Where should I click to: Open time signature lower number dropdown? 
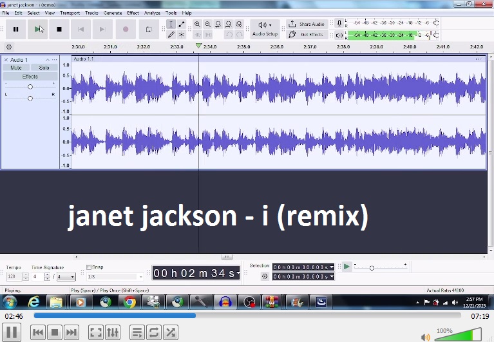(73, 277)
